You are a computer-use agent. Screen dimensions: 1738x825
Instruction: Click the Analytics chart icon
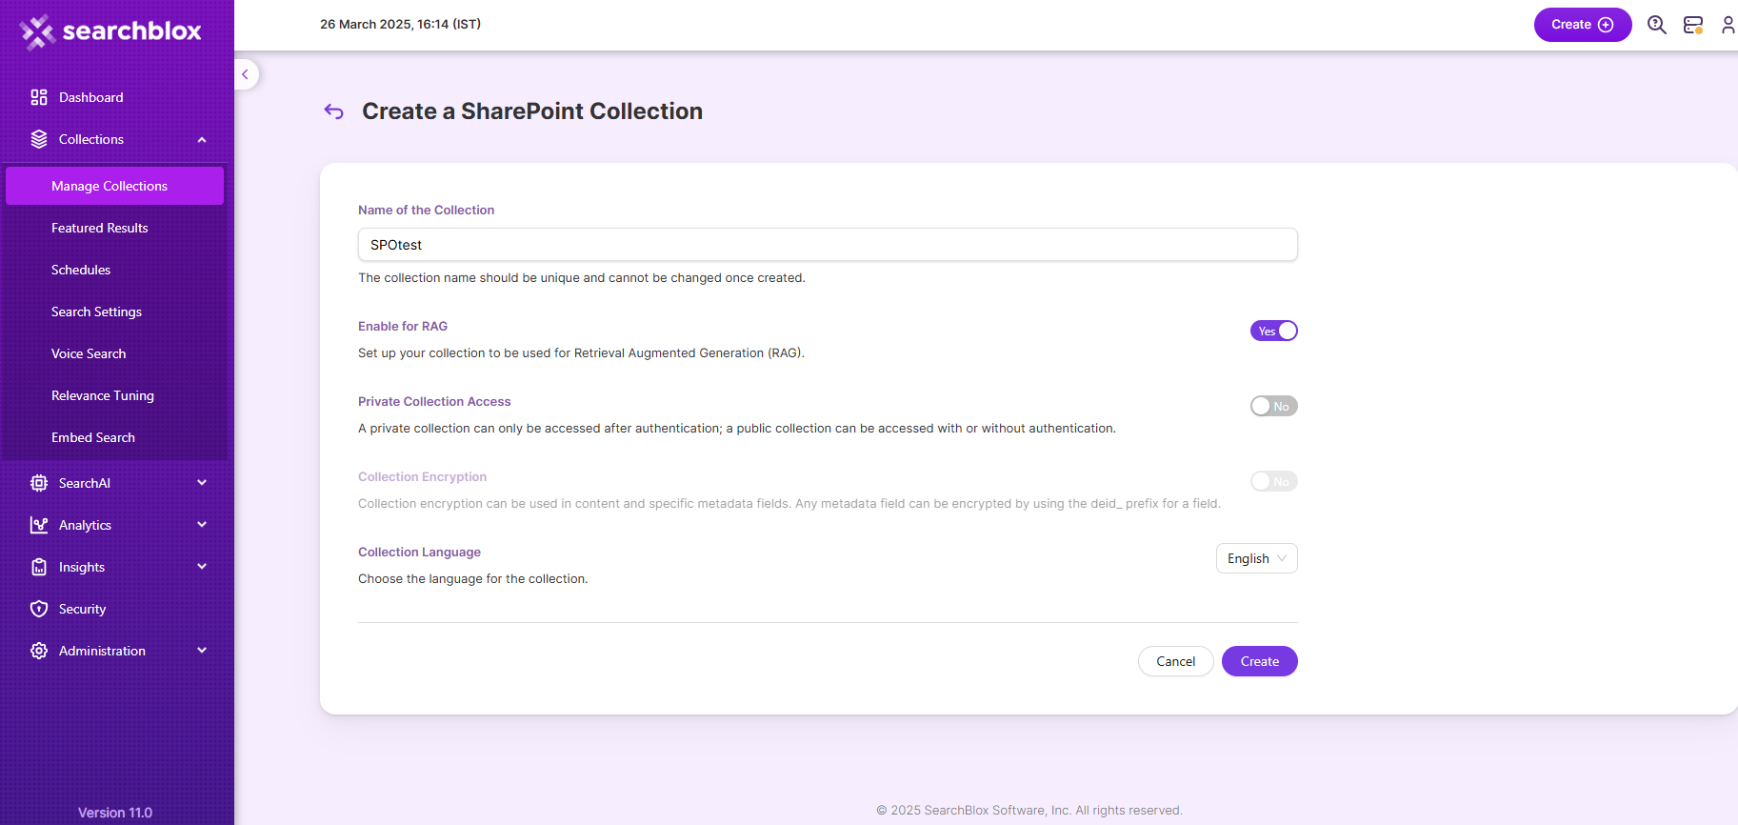(39, 525)
